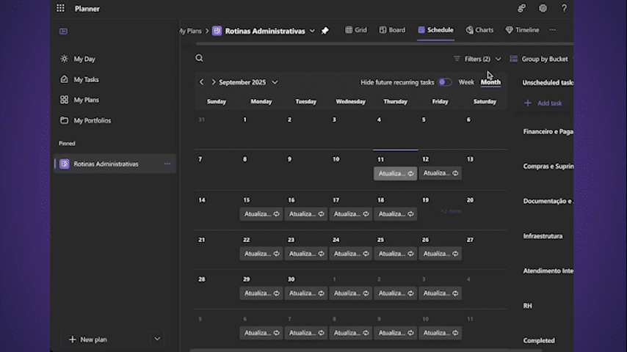Switch calendar to Week view

(466, 82)
